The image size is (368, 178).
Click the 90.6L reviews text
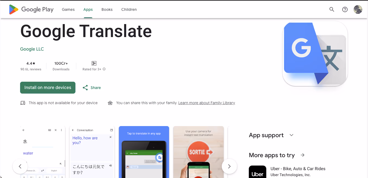(x=31, y=69)
